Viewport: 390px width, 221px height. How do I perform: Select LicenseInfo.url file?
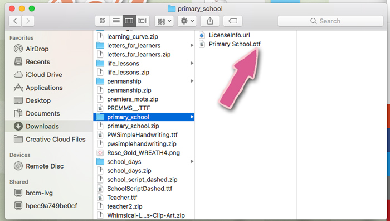pyautogui.click(x=246, y=35)
